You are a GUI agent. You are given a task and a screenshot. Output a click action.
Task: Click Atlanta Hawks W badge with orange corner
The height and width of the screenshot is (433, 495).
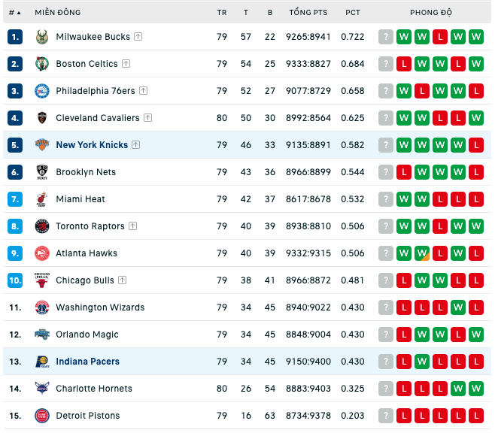click(x=422, y=253)
